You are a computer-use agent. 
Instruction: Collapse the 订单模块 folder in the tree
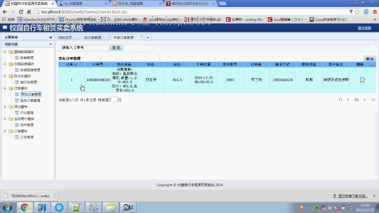[5, 88]
